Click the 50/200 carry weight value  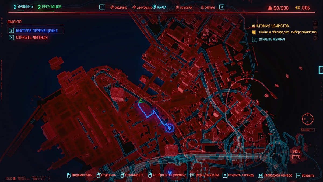(x=281, y=8)
